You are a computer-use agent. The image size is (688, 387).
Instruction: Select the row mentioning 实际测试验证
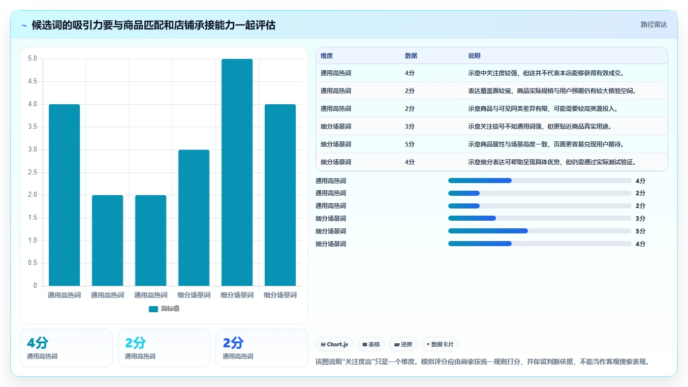pyautogui.click(x=491, y=162)
